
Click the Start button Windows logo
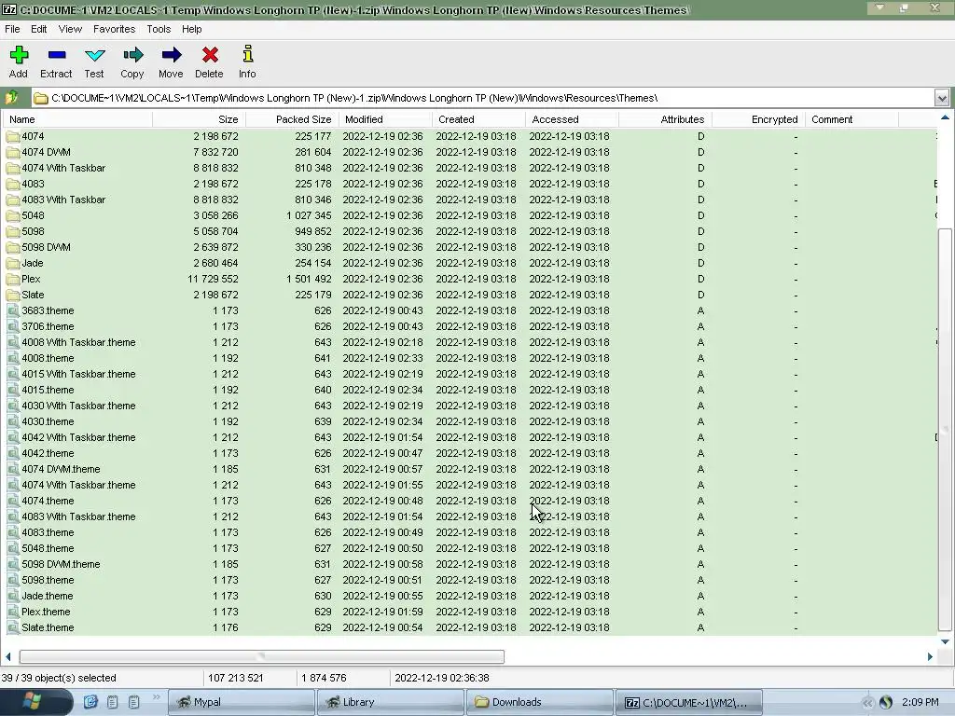[32, 702]
